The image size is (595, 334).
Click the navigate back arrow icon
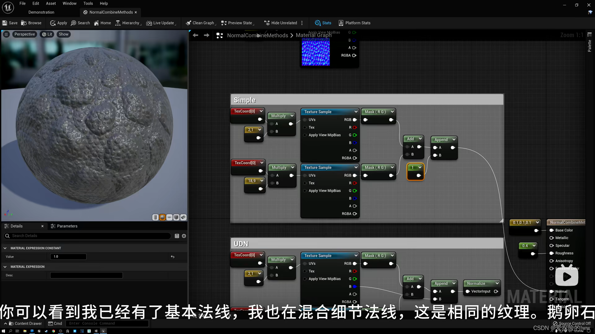tap(195, 36)
